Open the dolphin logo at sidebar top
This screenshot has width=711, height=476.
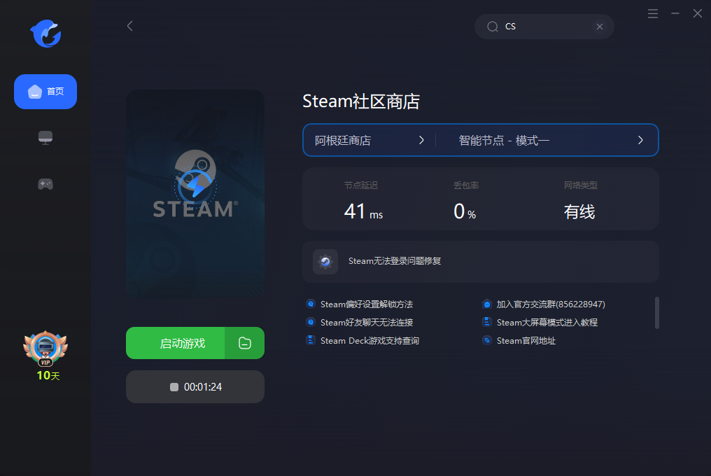45,34
